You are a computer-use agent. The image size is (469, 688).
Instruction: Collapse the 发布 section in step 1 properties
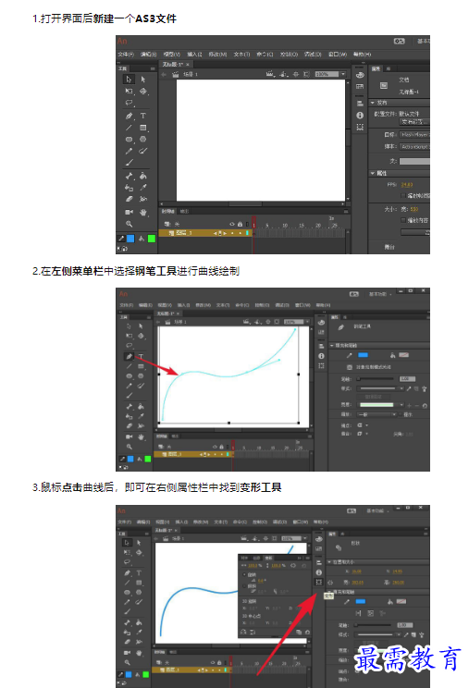(373, 103)
